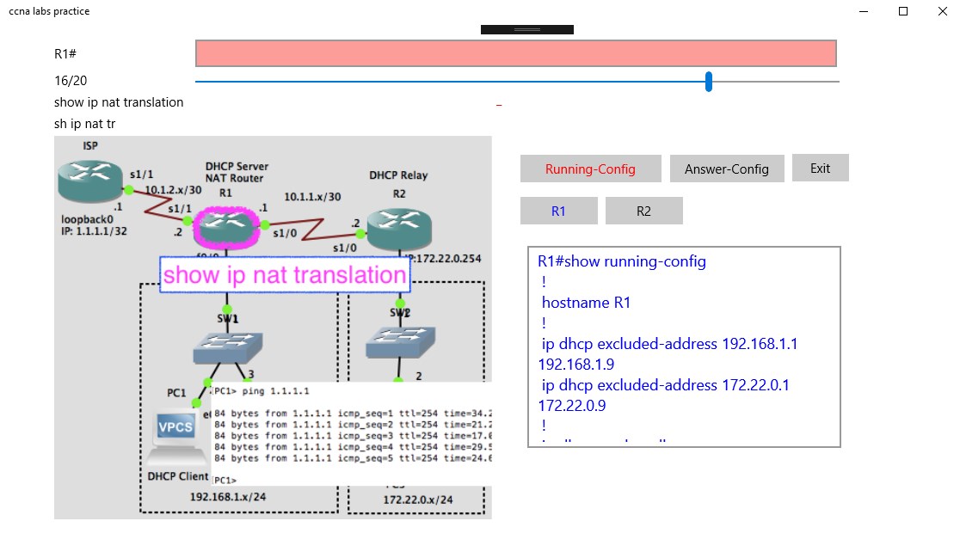Click the 'hostname R1' line in config output
The height and width of the screenshot is (558, 960).
click(x=586, y=303)
